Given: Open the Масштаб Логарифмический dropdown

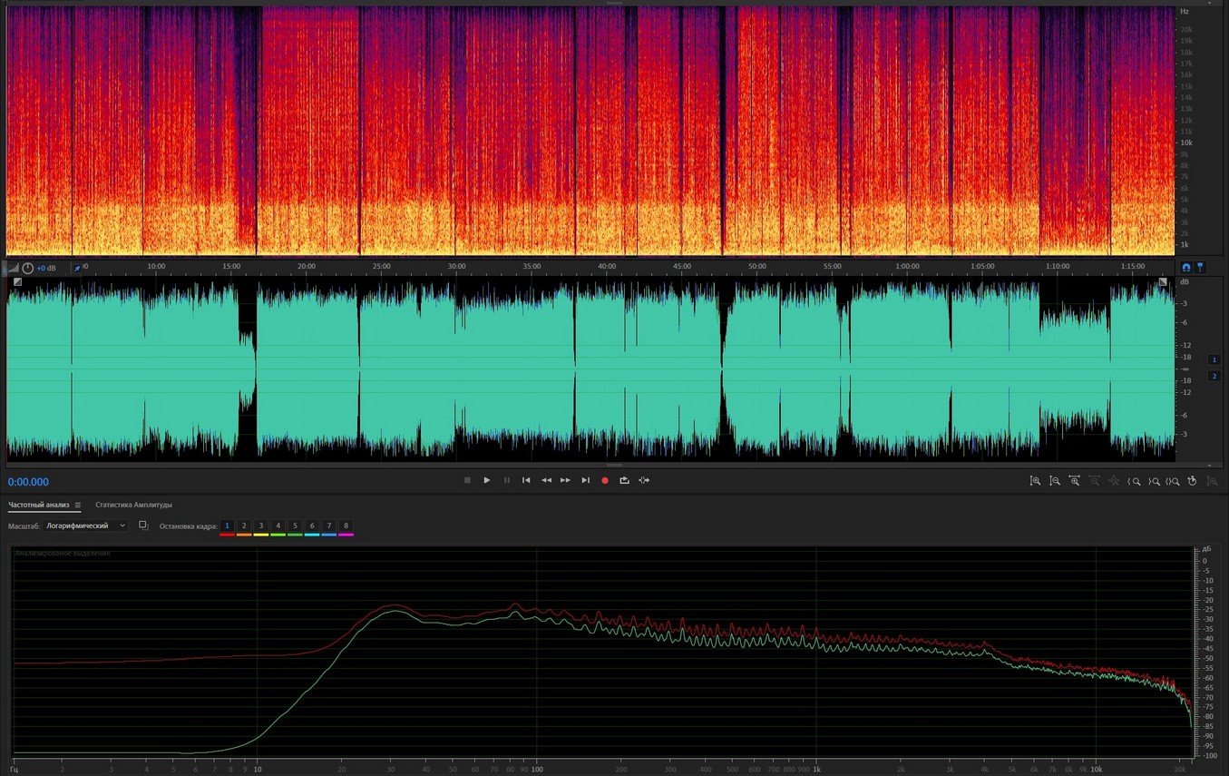Looking at the screenshot, I should pos(86,526).
